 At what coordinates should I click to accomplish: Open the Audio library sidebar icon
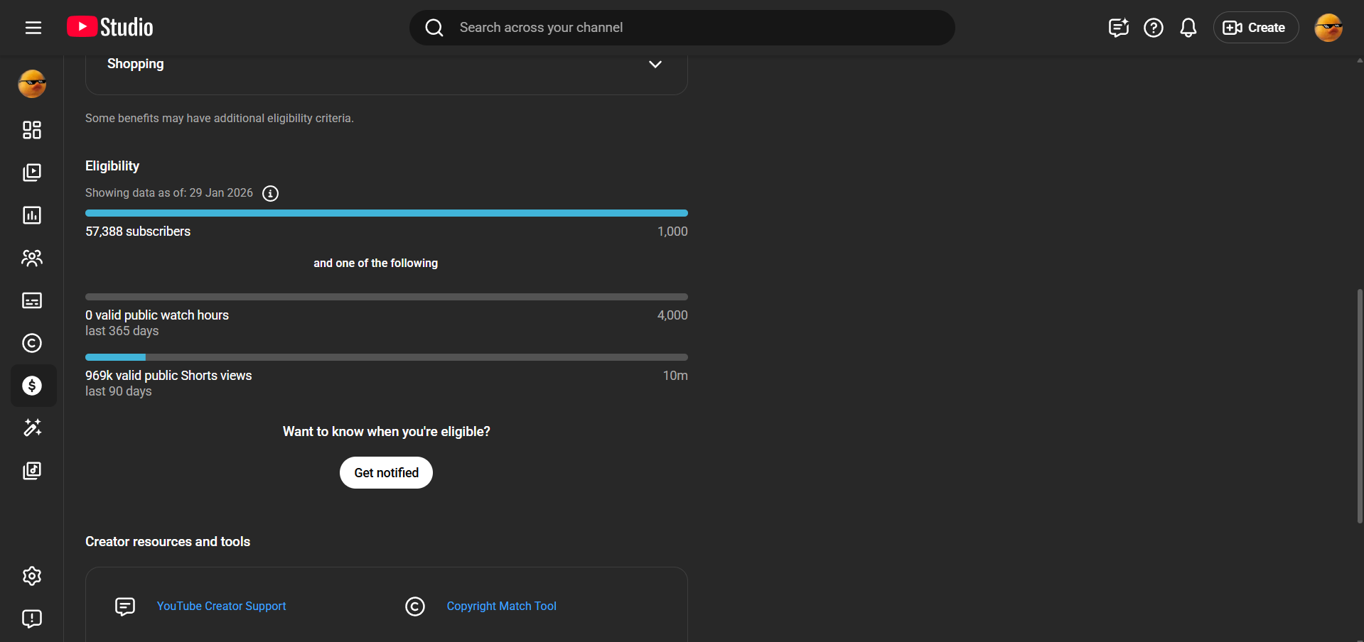pyautogui.click(x=32, y=470)
